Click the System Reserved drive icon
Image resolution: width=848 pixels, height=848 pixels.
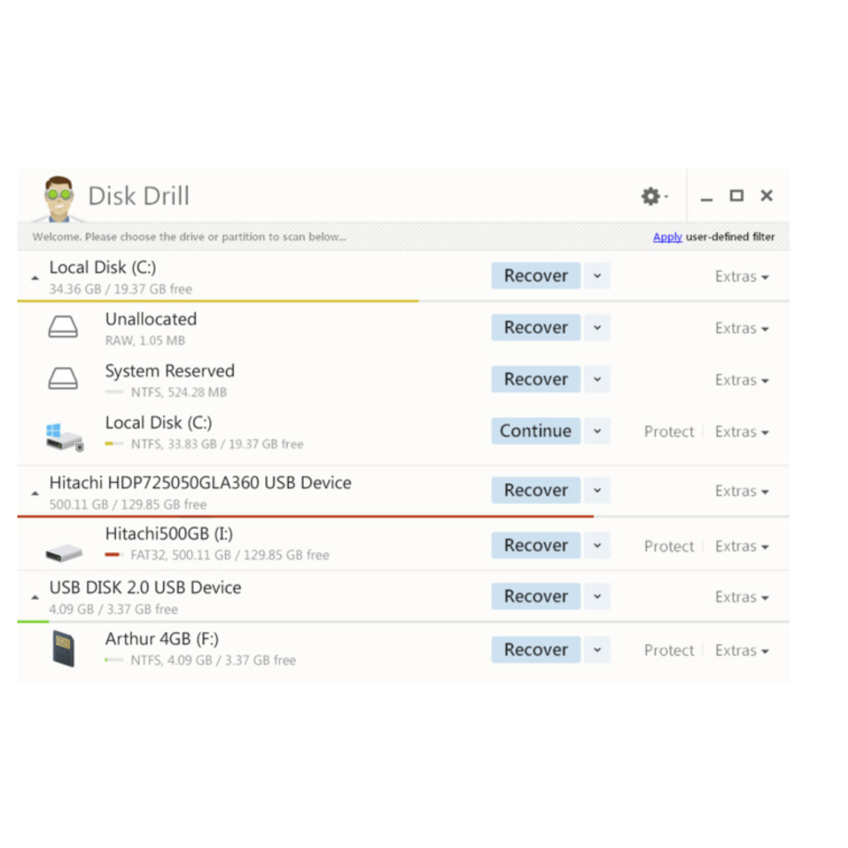[x=63, y=379]
